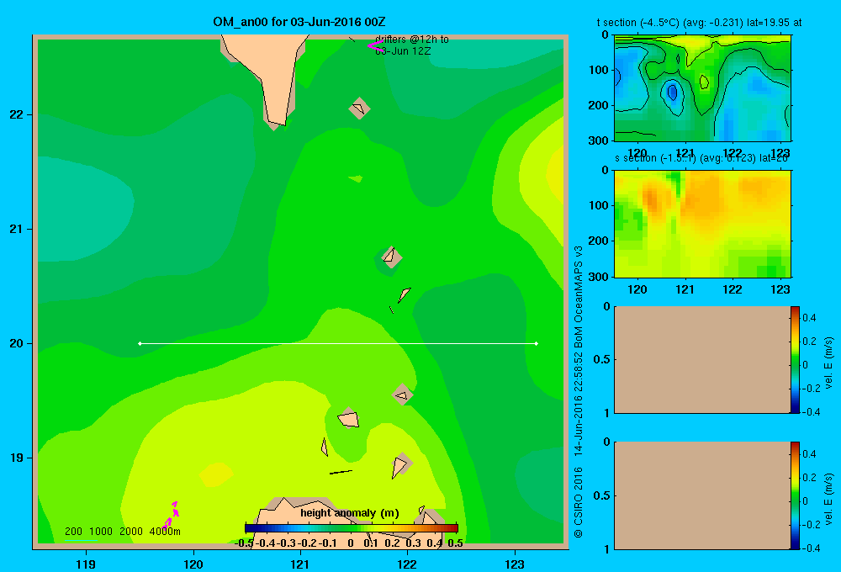Click the lower empty velocity panel
This screenshot has width=841, height=572.
click(x=701, y=495)
